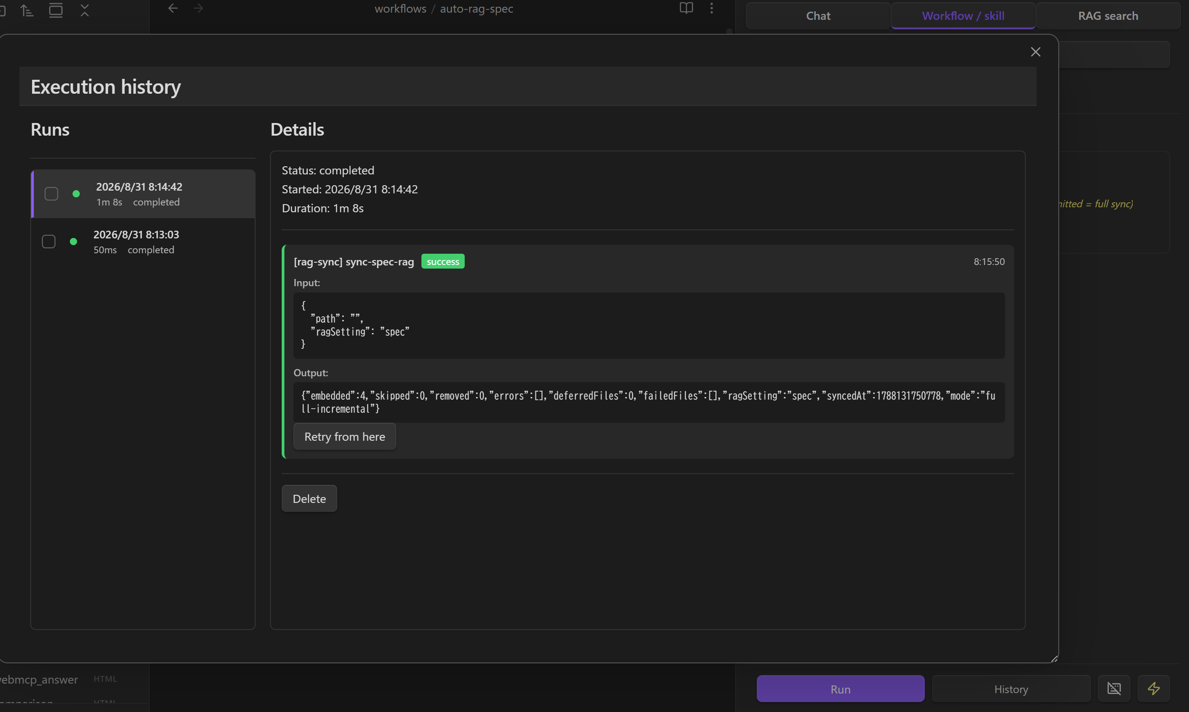Navigate forward with the right arrow
The height and width of the screenshot is (712, 1189).
(198, 8)
